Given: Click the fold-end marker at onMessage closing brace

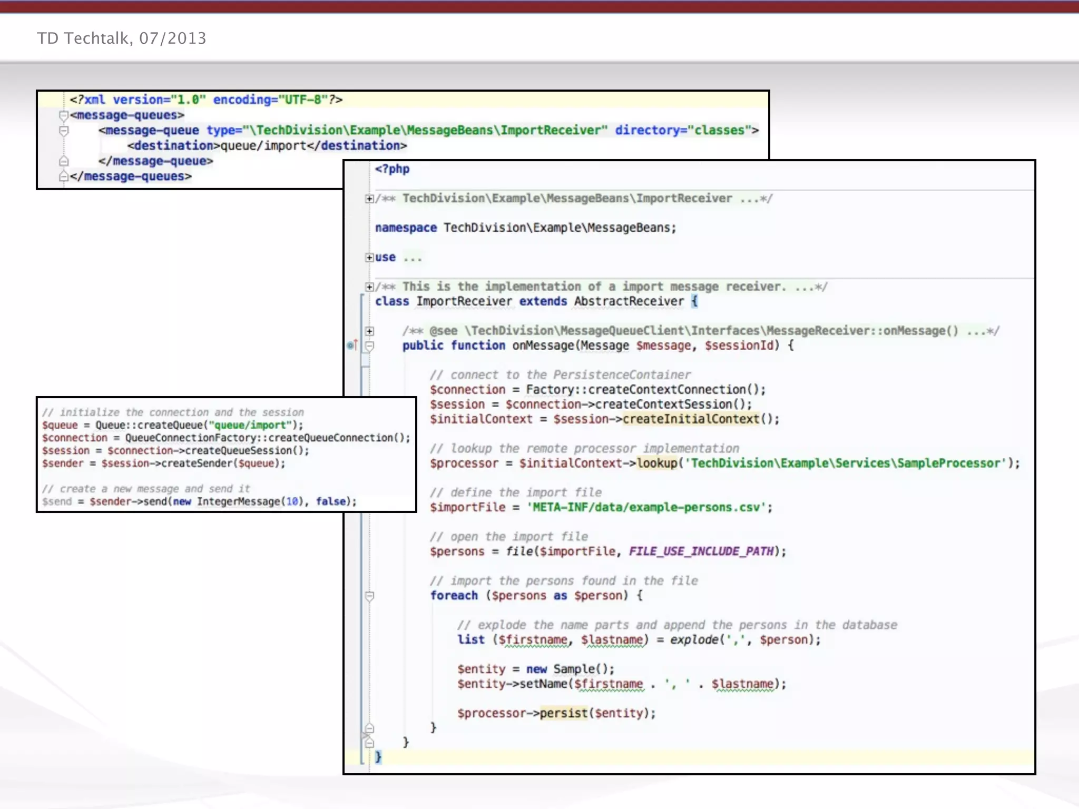Looking at the screenshot, I should [369, 743].
